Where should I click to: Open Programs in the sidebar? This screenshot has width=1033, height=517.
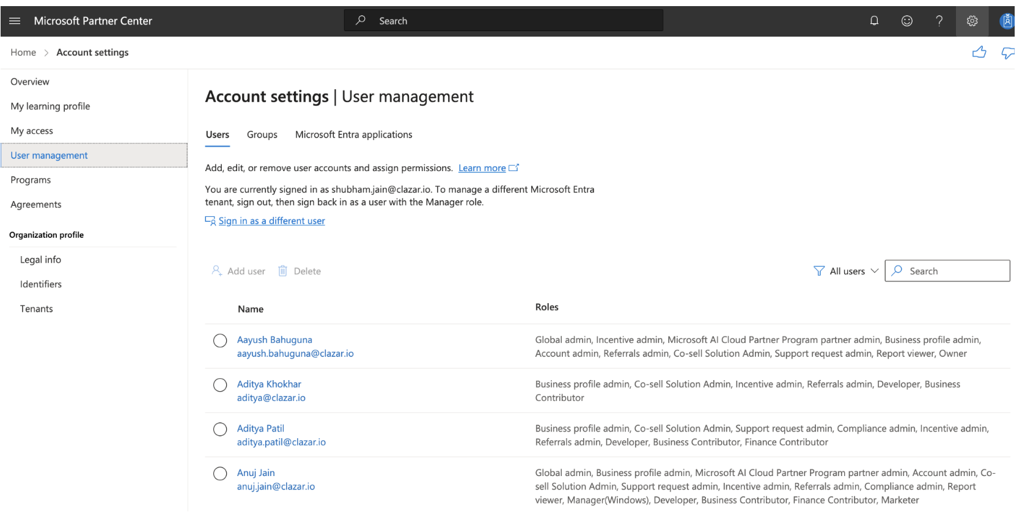[31, 180]
